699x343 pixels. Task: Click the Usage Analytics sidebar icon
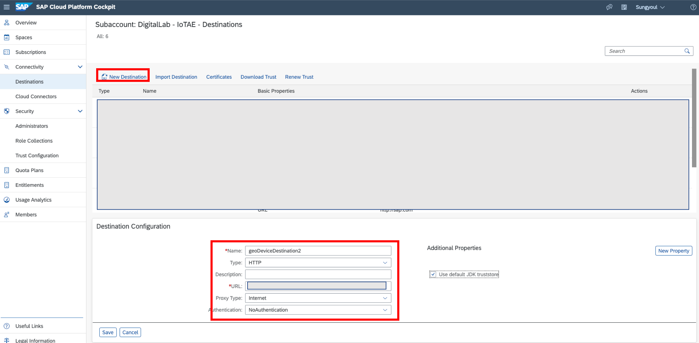(7, 200)
